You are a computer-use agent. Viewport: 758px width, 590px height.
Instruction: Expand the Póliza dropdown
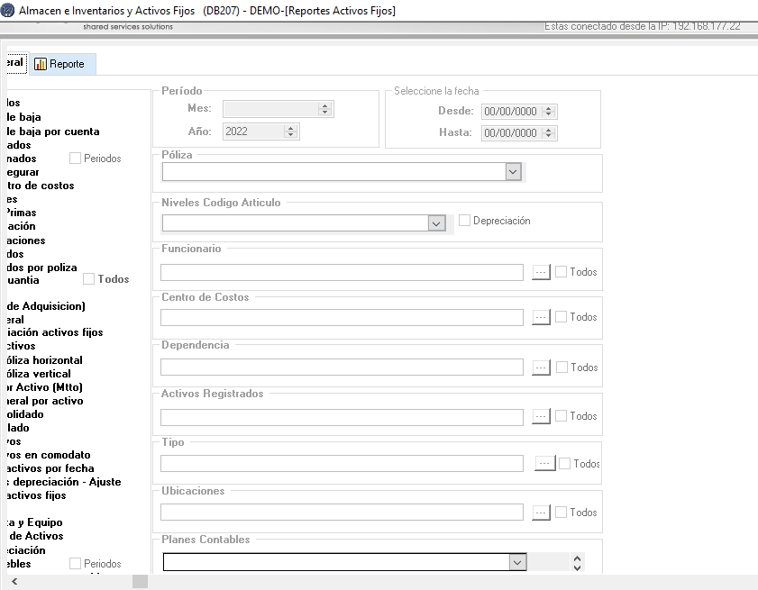[513, 171]
